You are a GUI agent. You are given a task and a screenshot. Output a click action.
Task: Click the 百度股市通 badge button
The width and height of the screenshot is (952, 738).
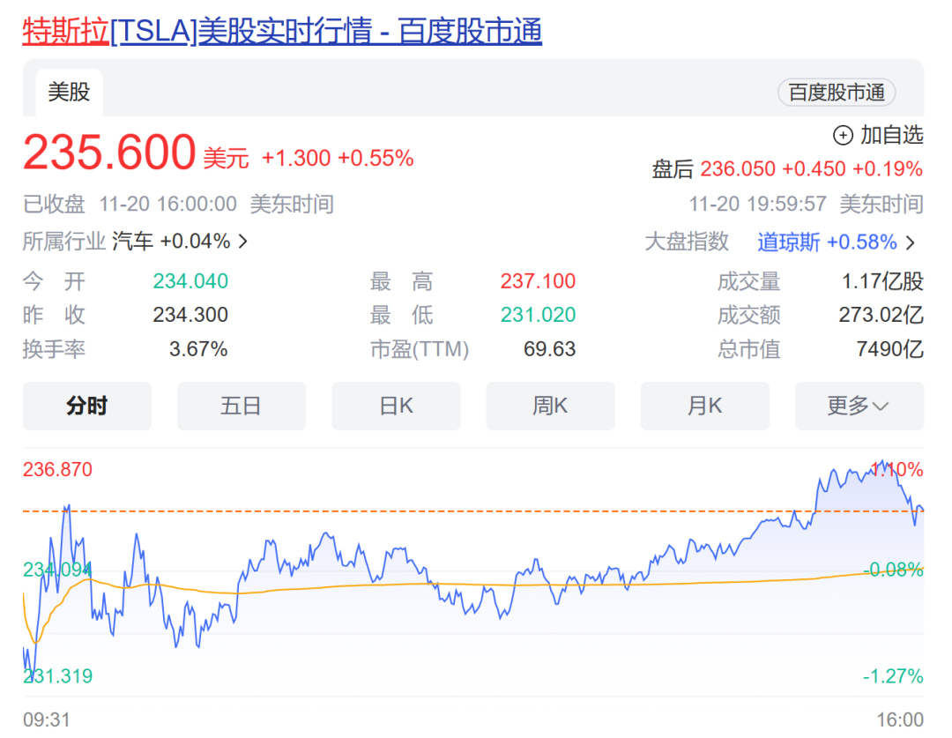click(x=836, y=93)
